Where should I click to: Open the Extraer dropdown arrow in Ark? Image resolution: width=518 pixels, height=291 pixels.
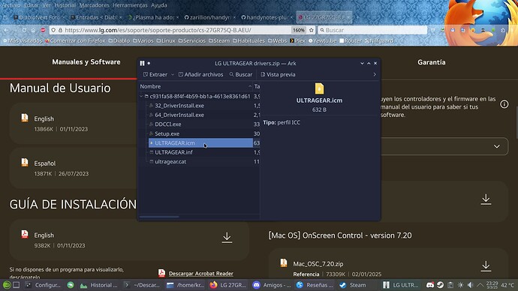click(173, 74)
